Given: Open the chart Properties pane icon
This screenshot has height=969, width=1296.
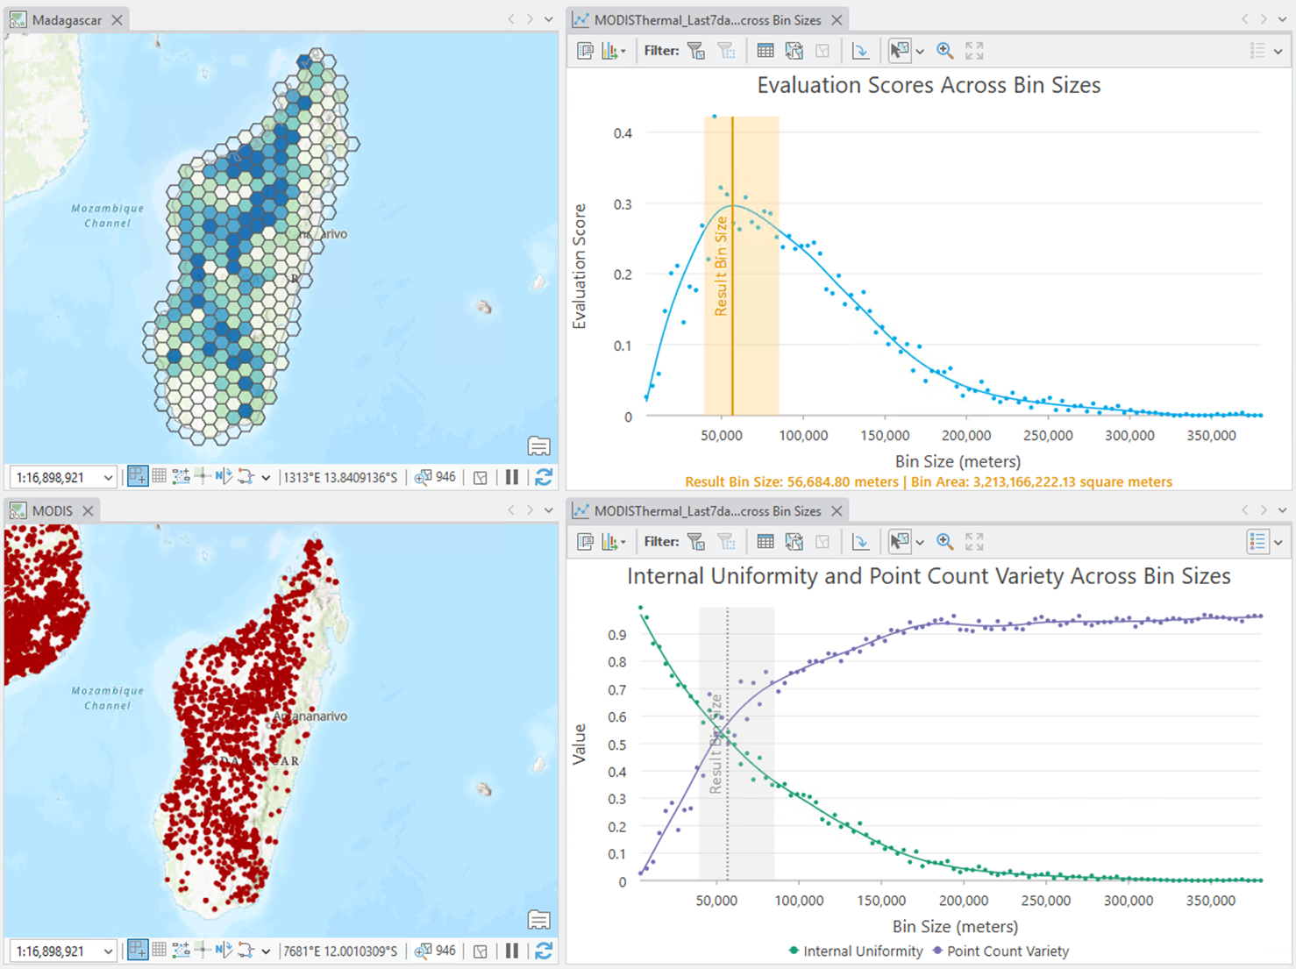Looking at the screenshot, I should click(585, 50).
